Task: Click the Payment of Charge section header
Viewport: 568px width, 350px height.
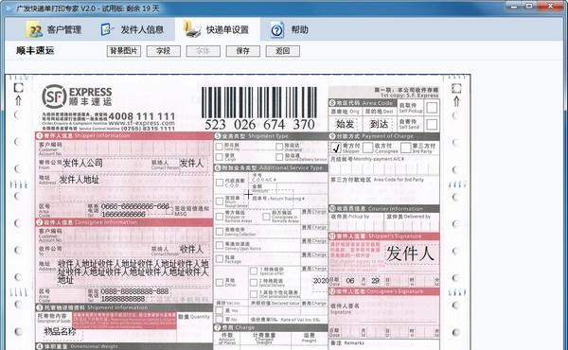Action: click(384, 136)
